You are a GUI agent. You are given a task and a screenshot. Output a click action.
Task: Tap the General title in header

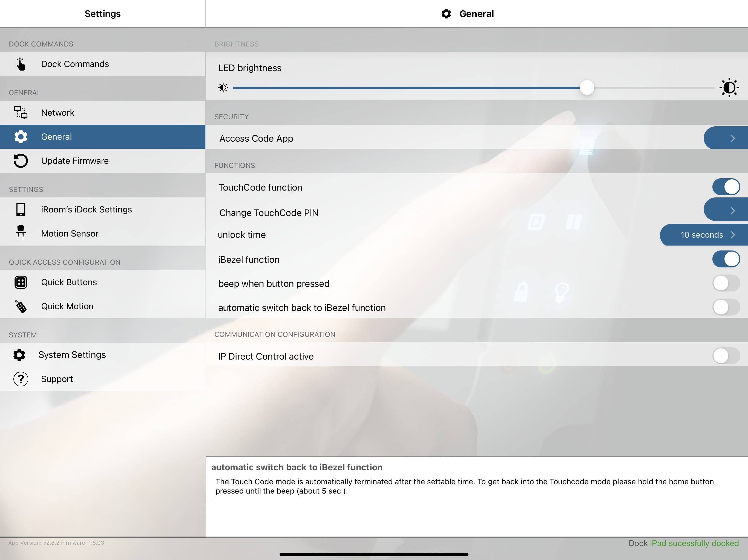click(x=476, y=13)
